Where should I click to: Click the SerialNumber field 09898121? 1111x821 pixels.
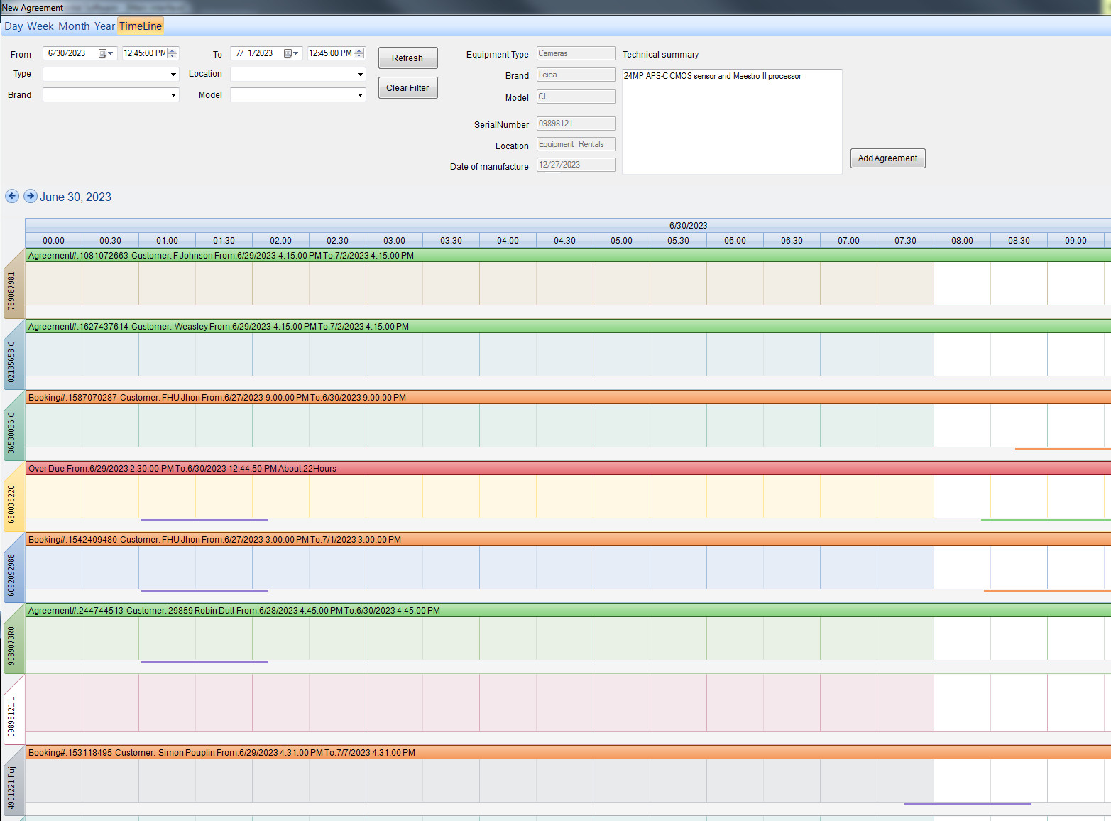click(576, 124)
